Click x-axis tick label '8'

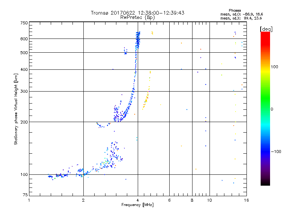click(x=192, y=200)
